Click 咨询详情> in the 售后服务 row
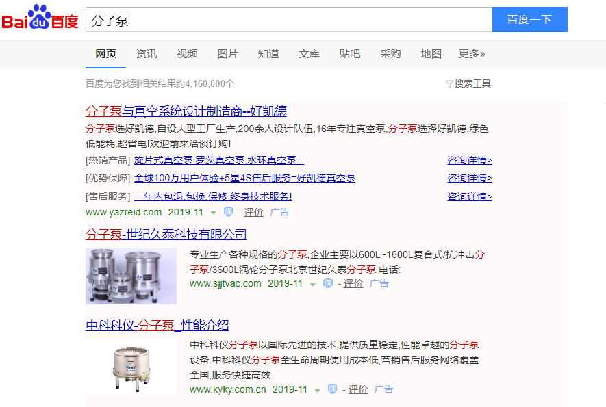Image resolution: width=606 pixels, height=407 pixels. pyautogui.click(x=470, y=196)
